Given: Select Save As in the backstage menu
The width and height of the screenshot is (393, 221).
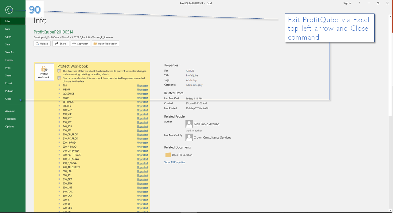Looking at the screenshot, I should pos(13,52).
